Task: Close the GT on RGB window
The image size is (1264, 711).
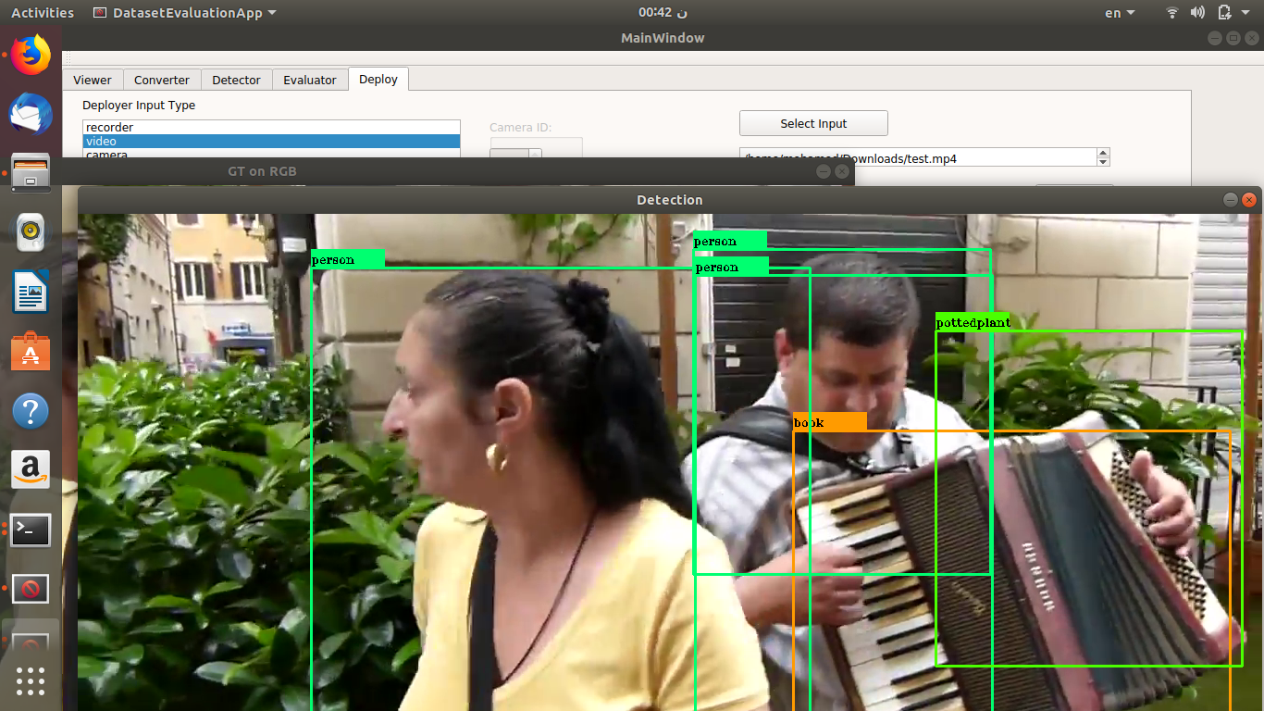Action: click(x=841, y=171)
